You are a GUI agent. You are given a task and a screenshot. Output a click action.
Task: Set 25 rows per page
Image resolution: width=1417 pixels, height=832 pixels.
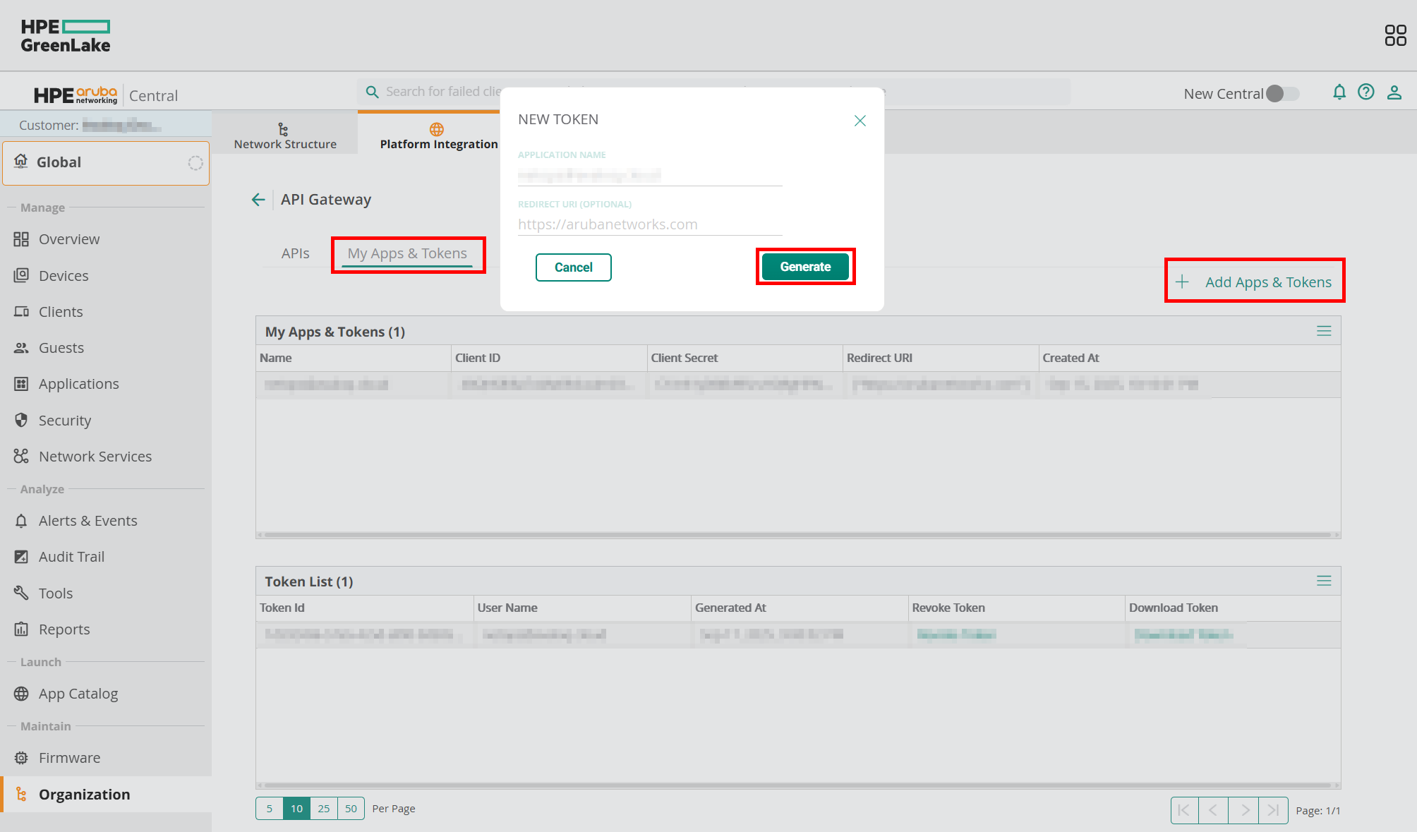tap(324, 809)
